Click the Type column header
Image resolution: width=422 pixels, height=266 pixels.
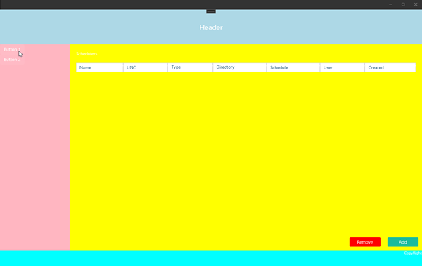click(x=191, y=67)
